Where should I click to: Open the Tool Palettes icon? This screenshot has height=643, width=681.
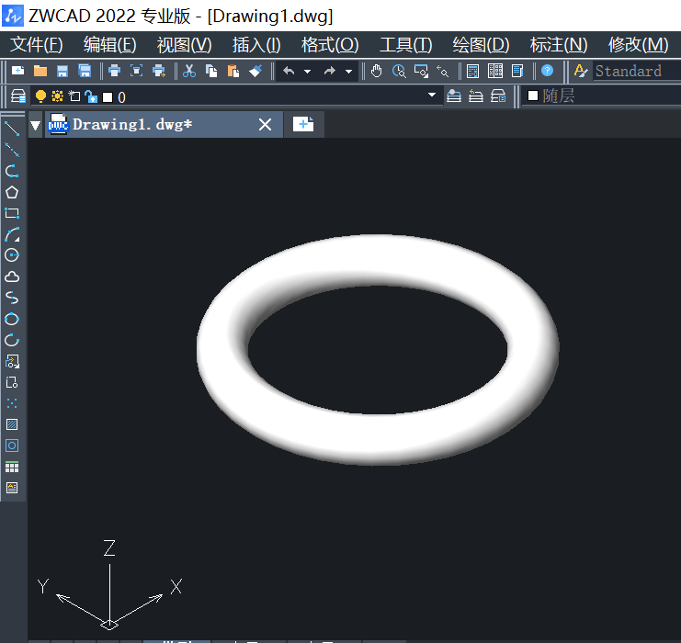pos(517,71)
